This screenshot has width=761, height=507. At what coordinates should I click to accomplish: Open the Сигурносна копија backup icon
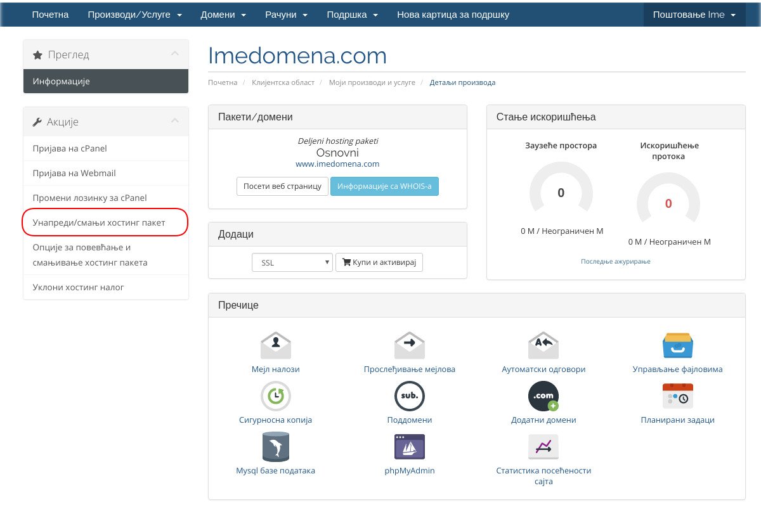(276, 396)
